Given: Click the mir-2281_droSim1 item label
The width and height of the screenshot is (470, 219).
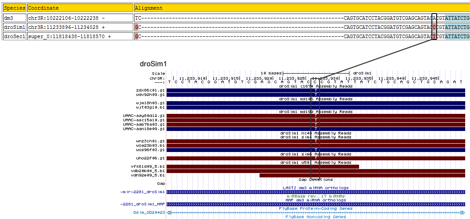Looking at the screenshot, I should 142,192.
